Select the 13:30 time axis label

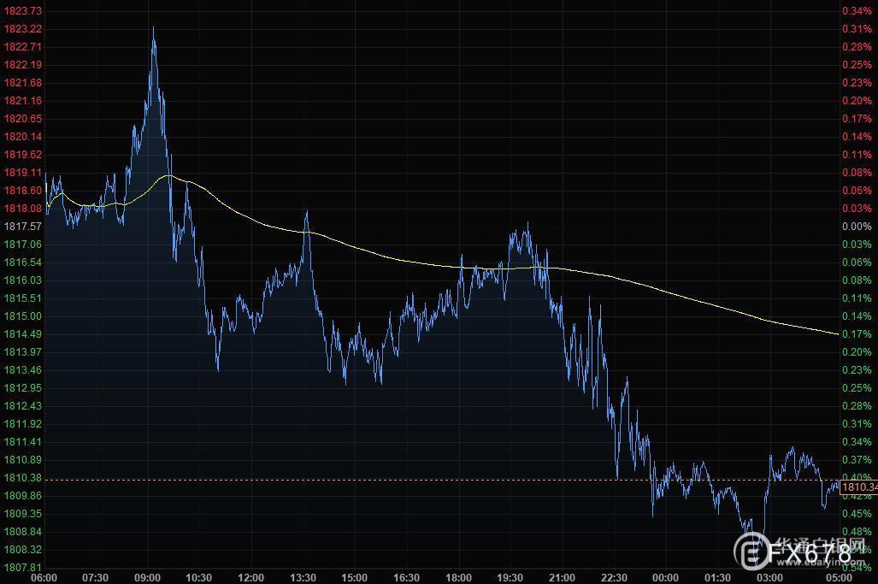(303, 578)
